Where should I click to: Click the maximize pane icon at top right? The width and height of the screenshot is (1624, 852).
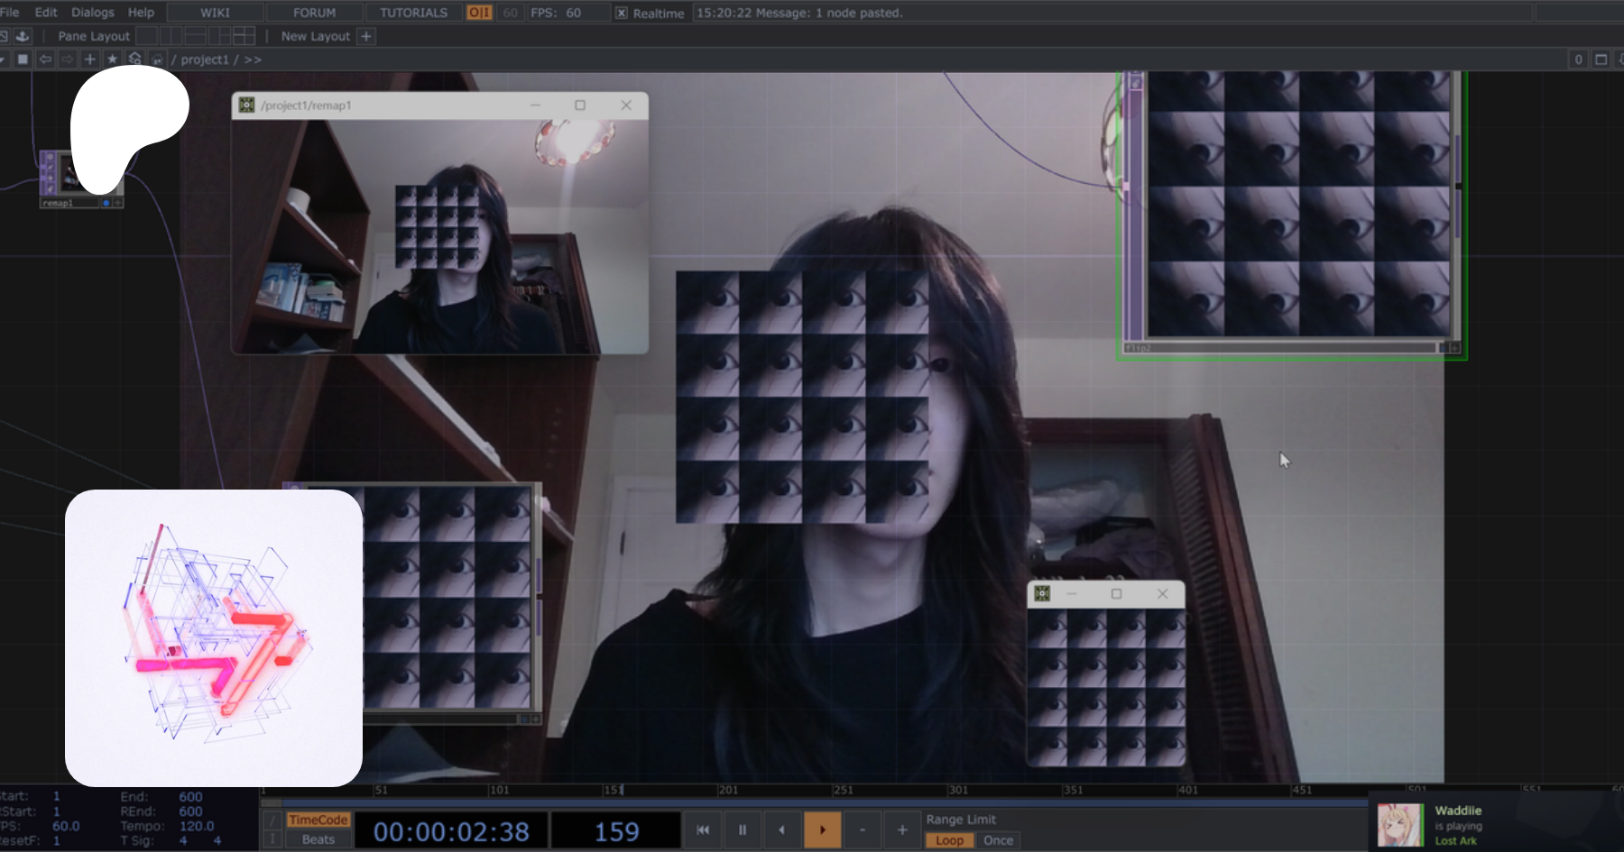tap(1601, 60)
